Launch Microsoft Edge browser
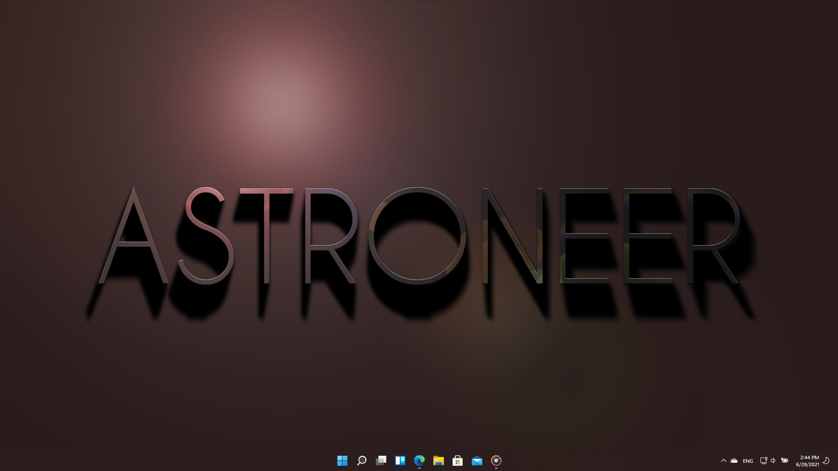This screenshot has height=471, width=838. click(419, 461)
